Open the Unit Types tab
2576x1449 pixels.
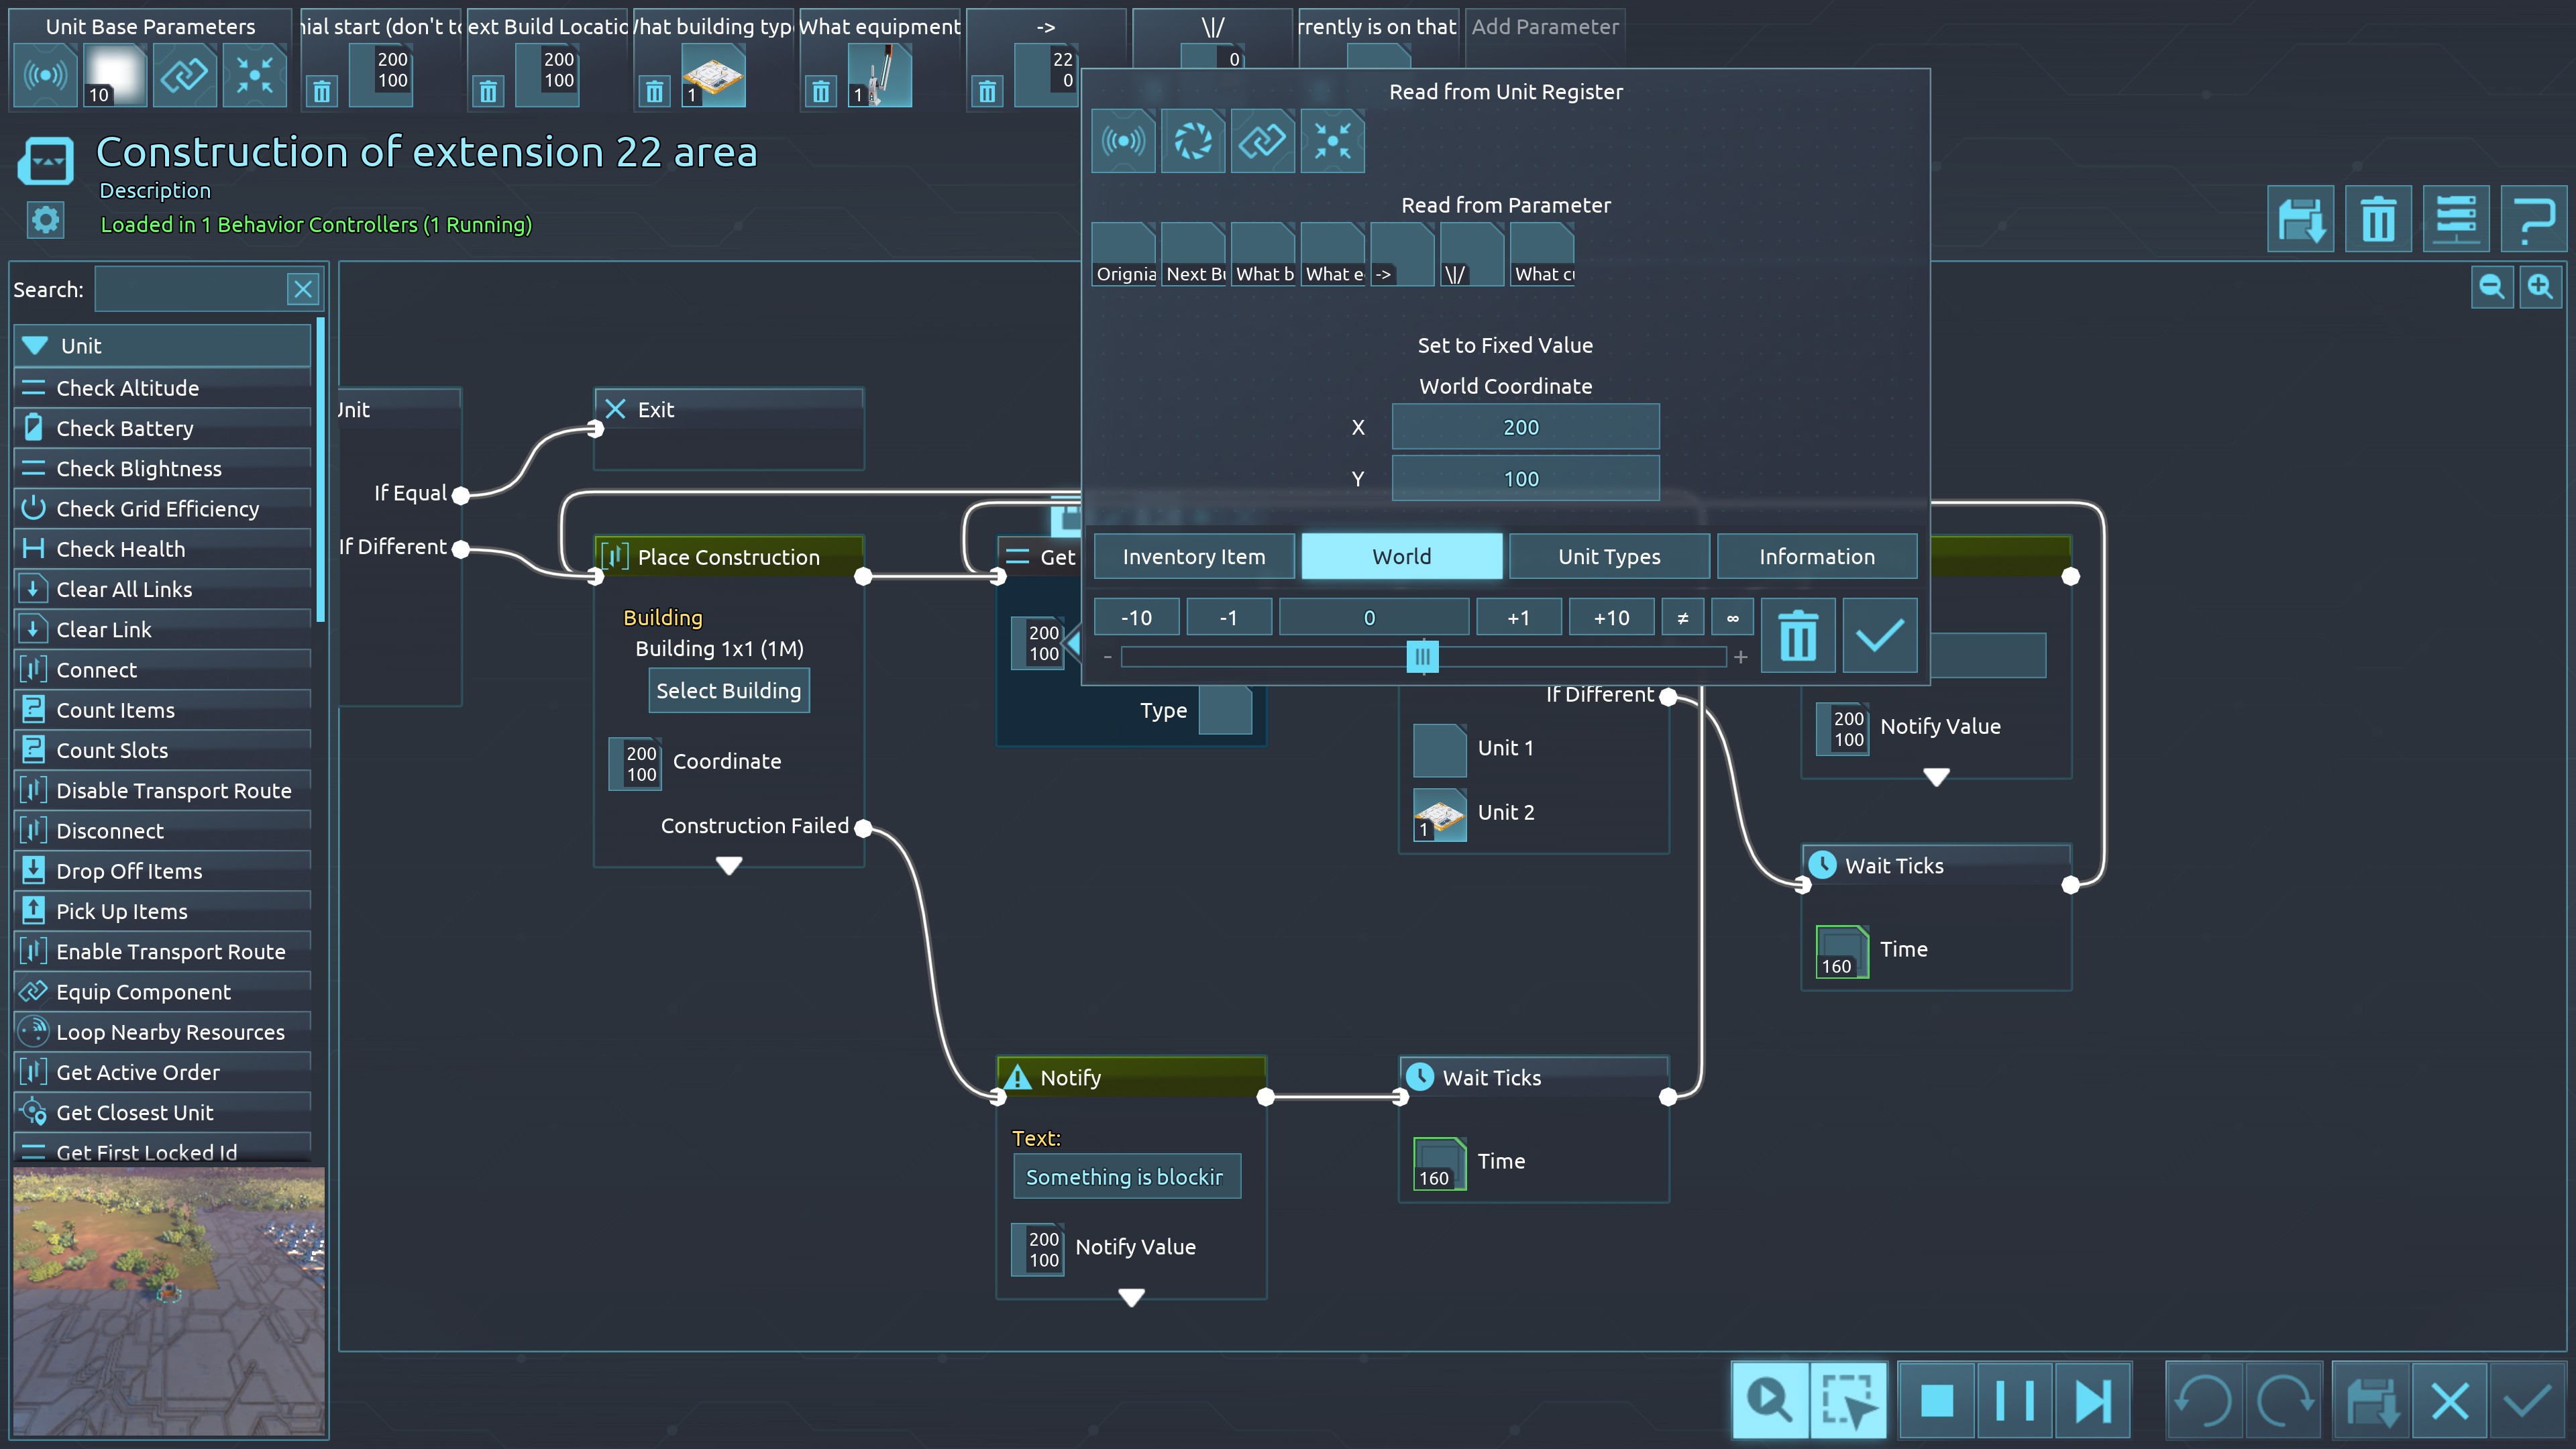point(1609,556)
